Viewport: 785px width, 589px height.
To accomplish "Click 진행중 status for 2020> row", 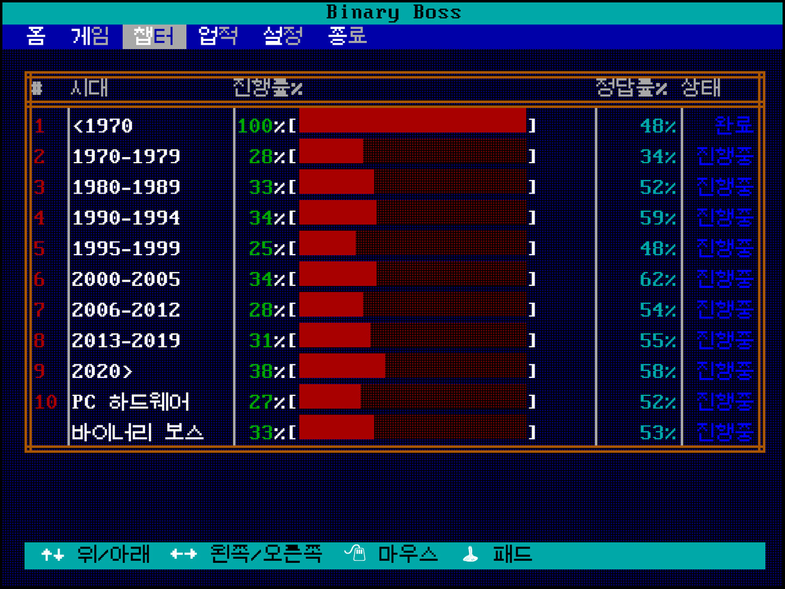I will click(724, 371).
